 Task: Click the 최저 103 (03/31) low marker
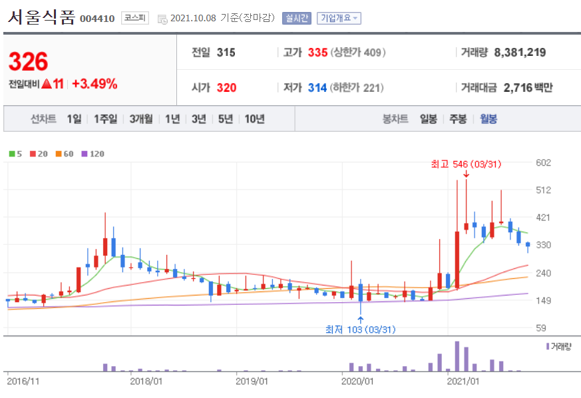(x=360, y=329)
